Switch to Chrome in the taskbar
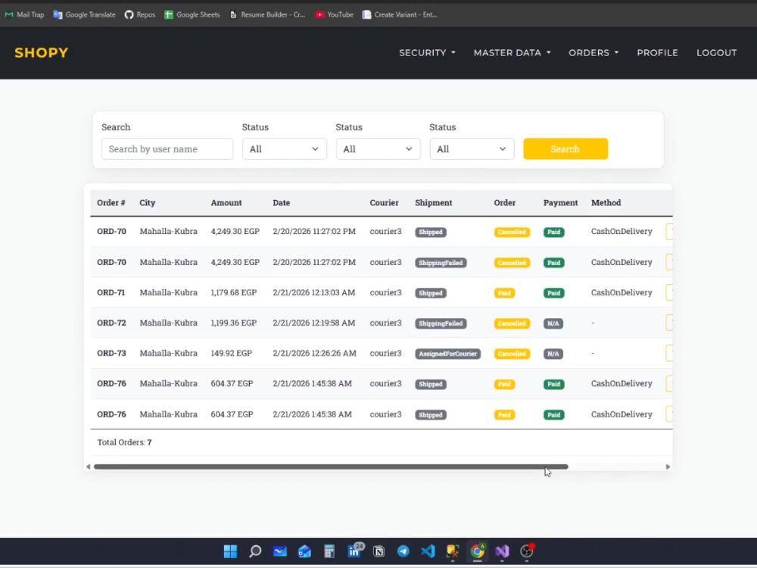Screen dimensions: 757x568 pos(478,551)
